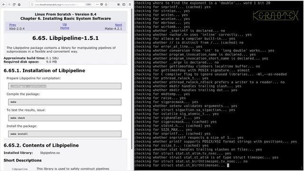Open page actions three-dot menu
Screen dimensions: 304x171
[x=97, y=4]
